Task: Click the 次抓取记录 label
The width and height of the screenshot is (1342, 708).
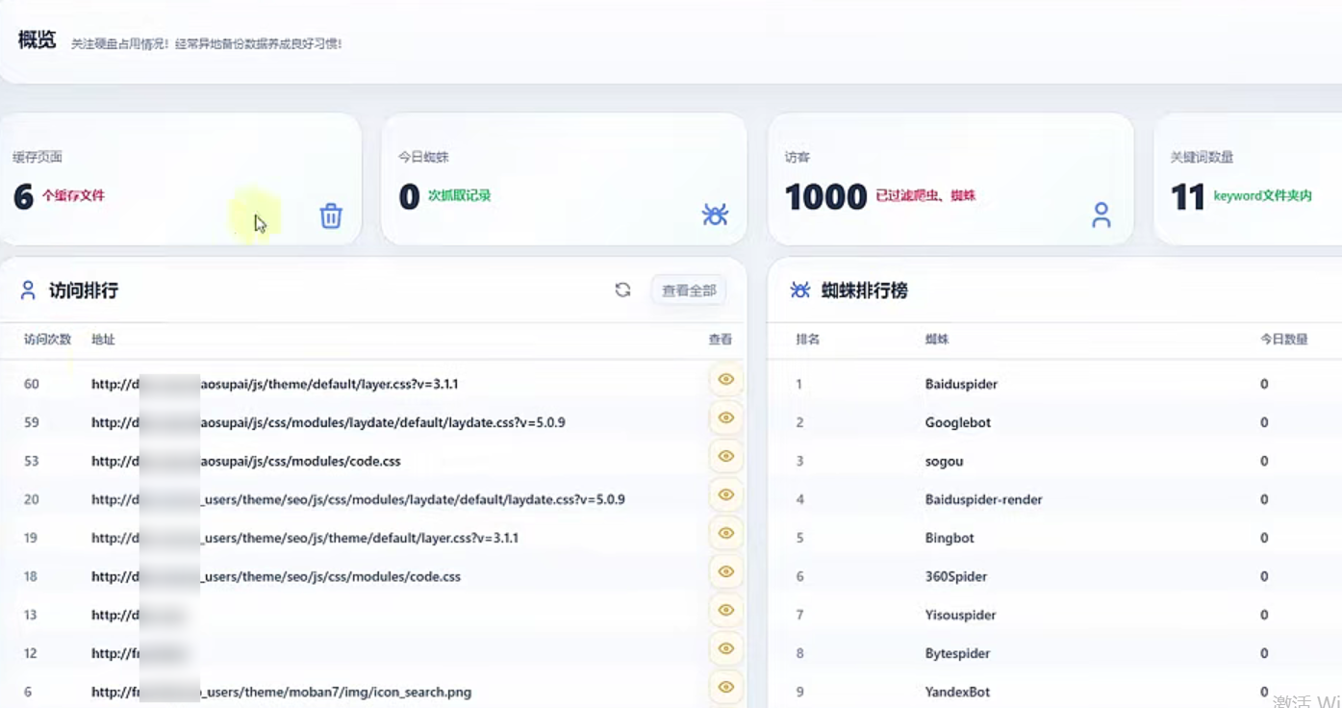Action: [460, 195]
